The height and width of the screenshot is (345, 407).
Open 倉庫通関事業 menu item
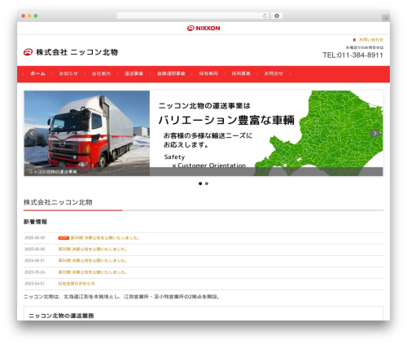(x=171, y=73)
